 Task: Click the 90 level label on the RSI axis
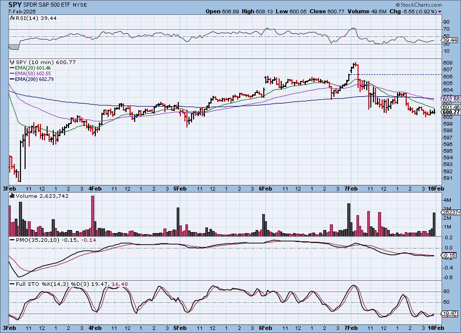point(446,22)
